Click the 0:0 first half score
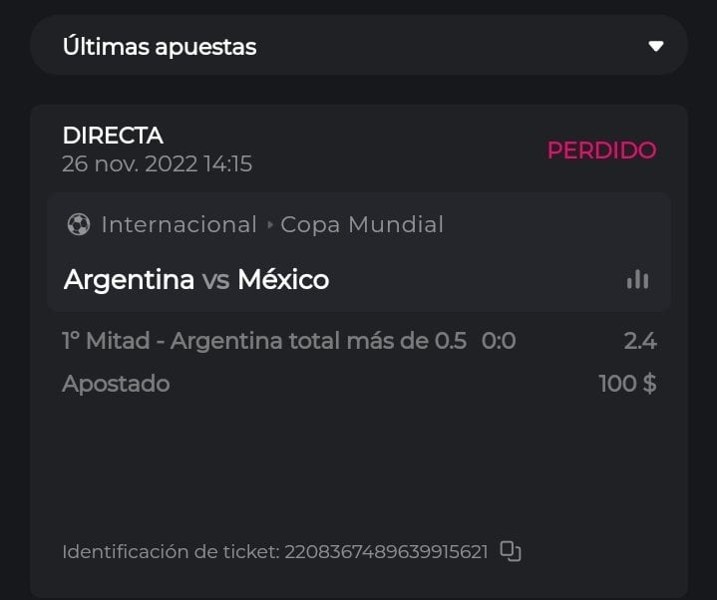Viewport: 717px width, 600px height. pos(499,341)
